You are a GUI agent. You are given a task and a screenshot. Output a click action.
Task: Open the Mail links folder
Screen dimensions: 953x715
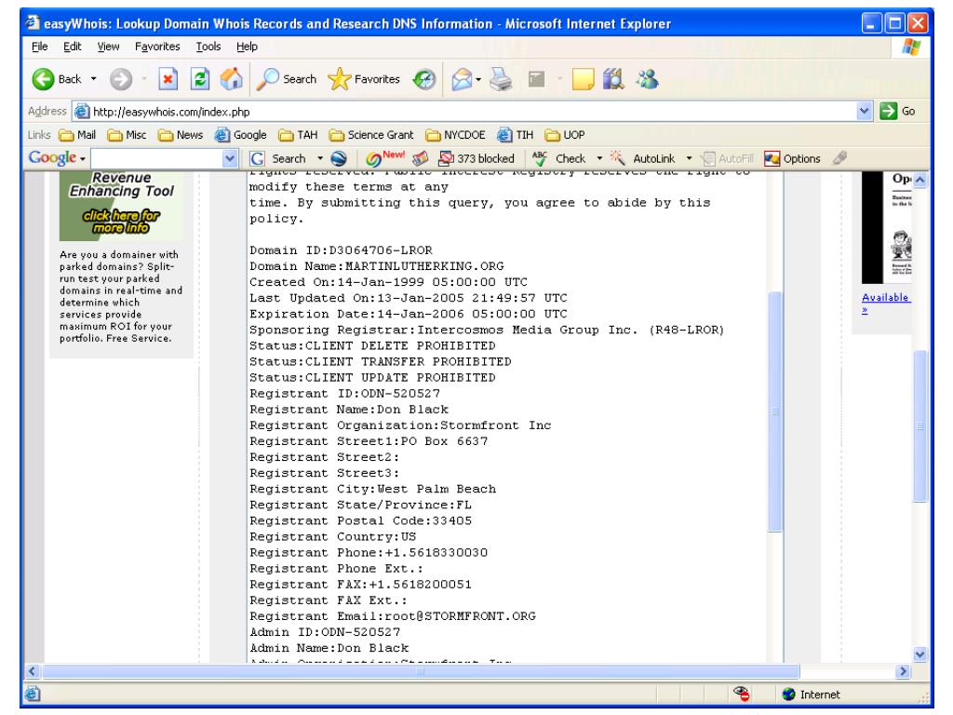[x=77, y=135]
